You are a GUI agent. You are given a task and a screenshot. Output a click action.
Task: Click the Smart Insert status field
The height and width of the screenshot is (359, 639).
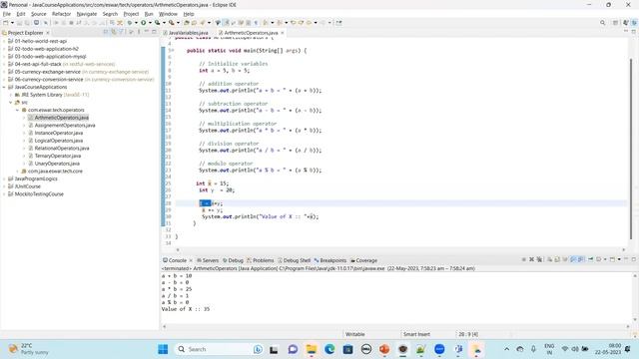416,334
